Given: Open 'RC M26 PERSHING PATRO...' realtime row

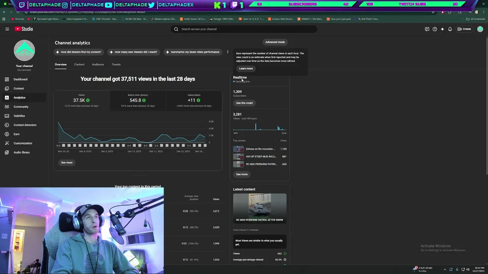Looking at the screenshot, I should [260, 164].
